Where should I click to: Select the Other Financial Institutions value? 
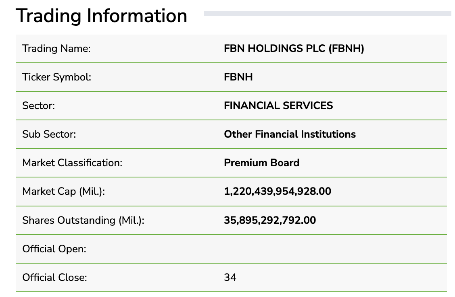pos(290,134)
